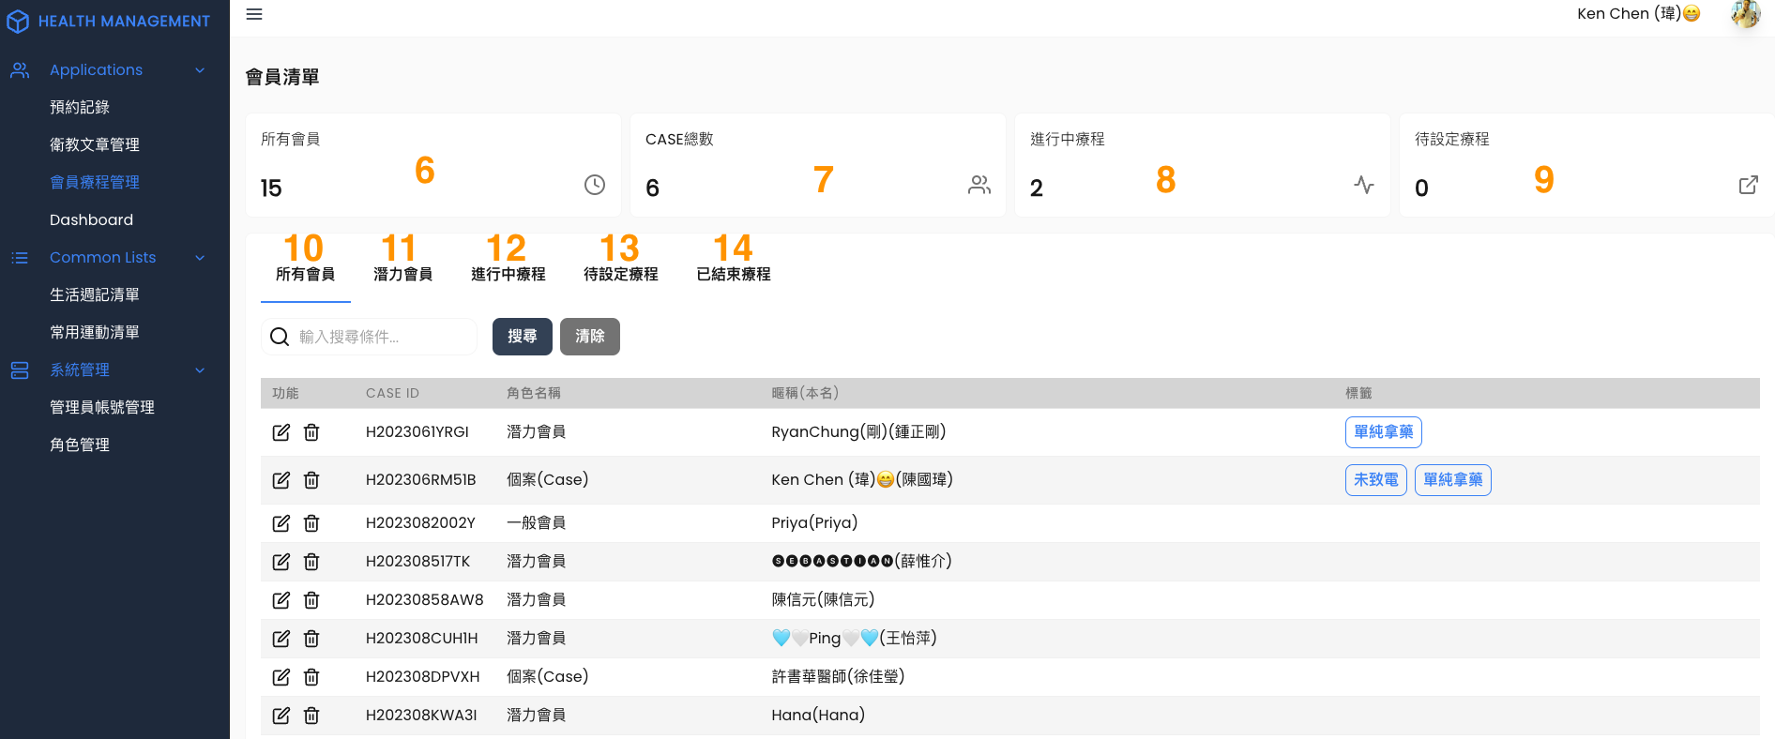Open 預約記錄 in the sidebar
The image size is (1775, 739).
(80, 108)
